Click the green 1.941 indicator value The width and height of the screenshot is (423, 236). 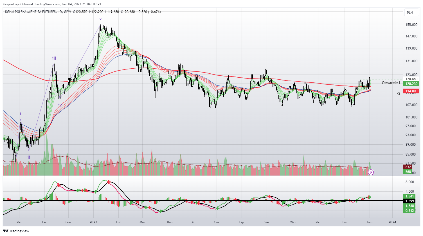pos(409,196)
